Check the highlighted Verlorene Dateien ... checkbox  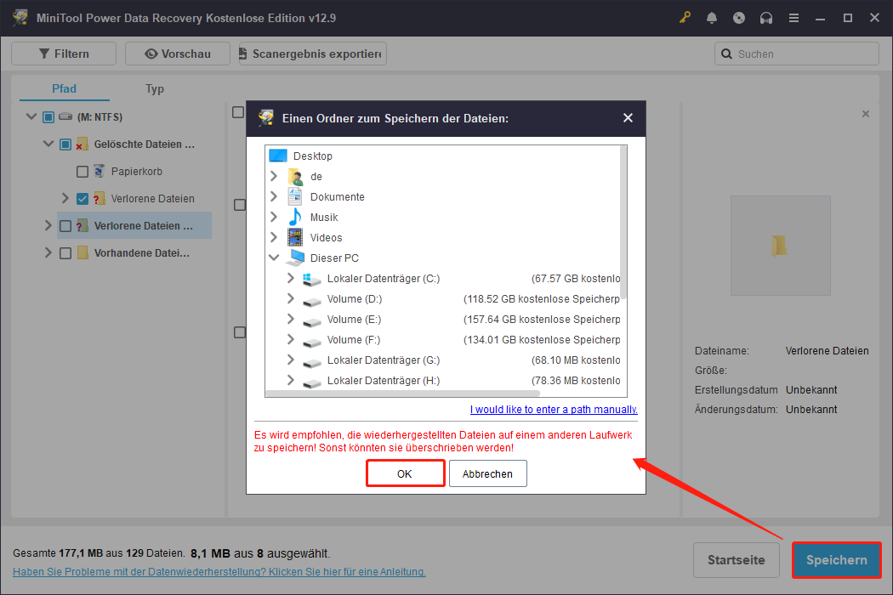(65, 226)
